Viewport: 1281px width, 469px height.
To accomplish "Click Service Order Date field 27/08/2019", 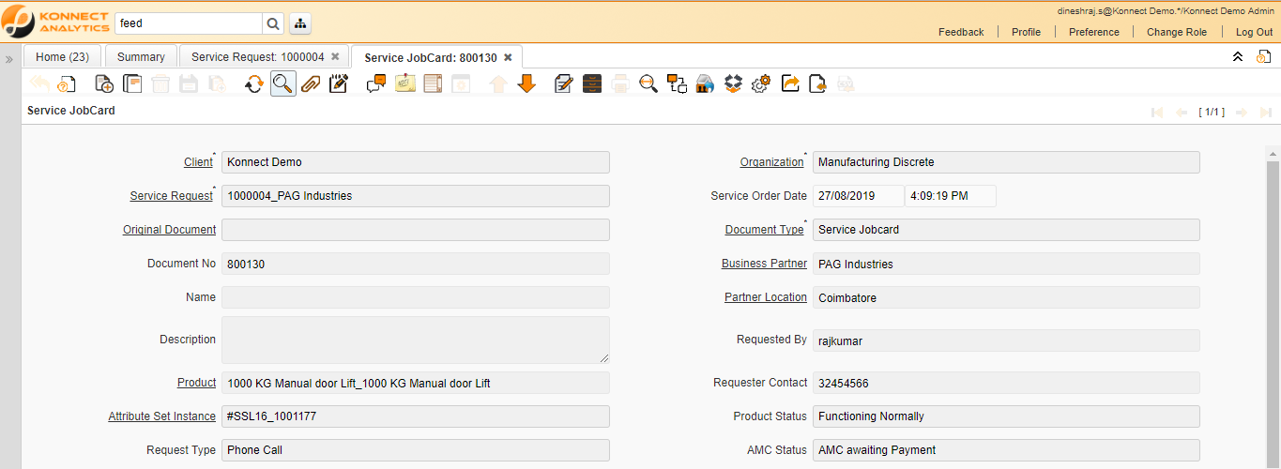I will click(x=858, y=196).
